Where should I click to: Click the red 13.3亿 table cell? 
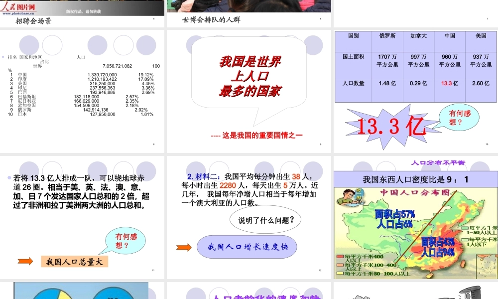click(449, 90)
